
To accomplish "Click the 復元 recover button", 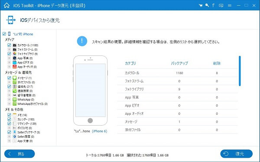I will click(x=237, y=154).
